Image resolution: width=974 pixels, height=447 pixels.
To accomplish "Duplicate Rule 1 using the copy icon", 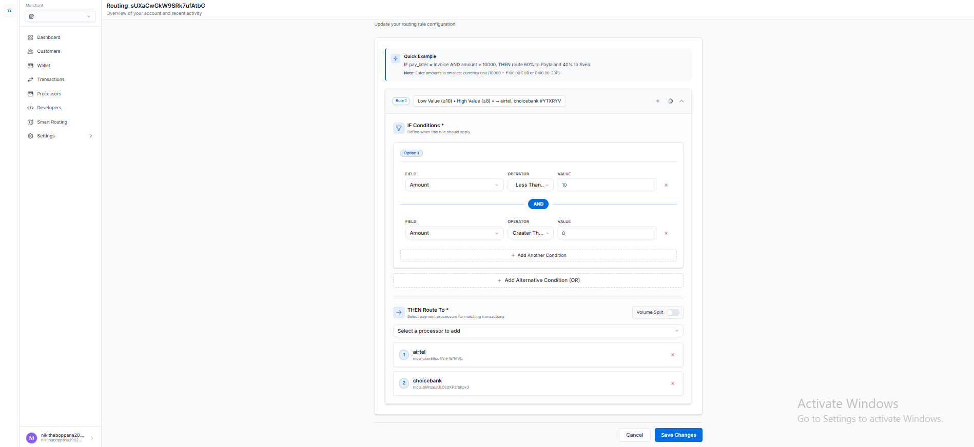I will pos(670,101).
